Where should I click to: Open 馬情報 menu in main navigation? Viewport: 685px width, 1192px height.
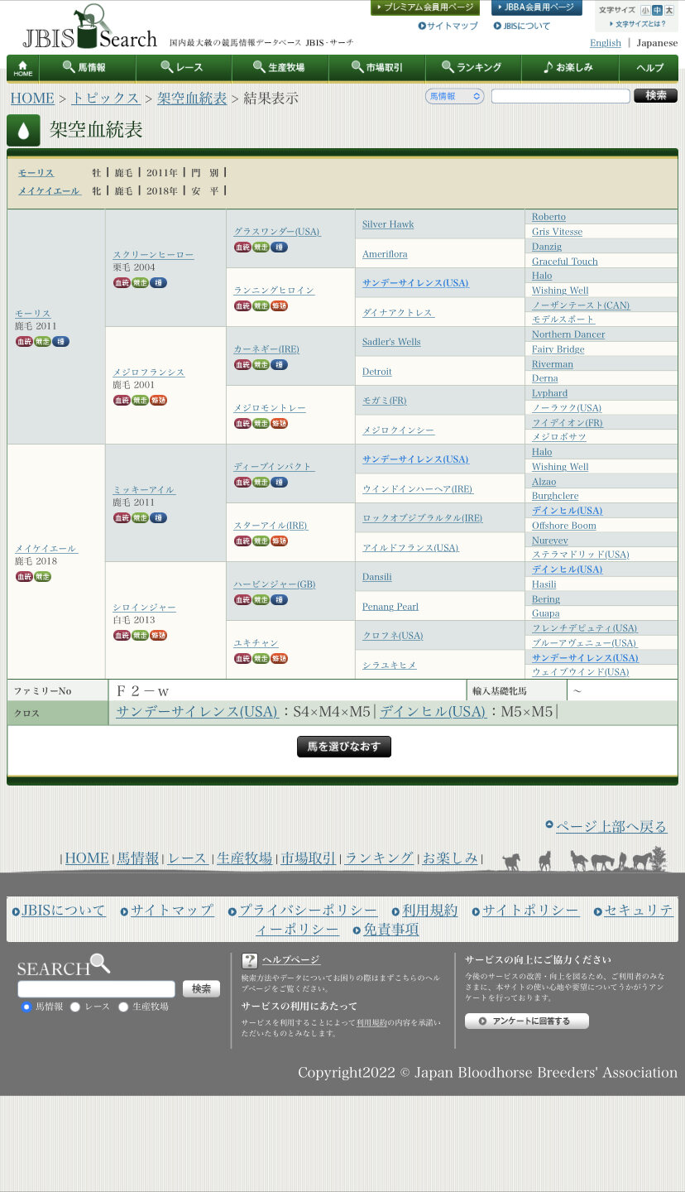pyautogui.click(x=87, y=68)
